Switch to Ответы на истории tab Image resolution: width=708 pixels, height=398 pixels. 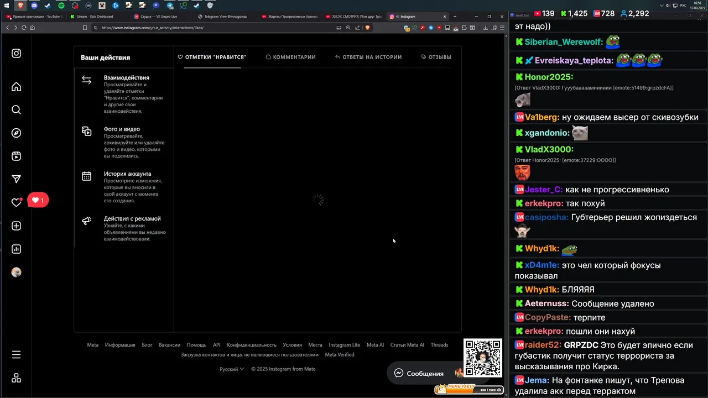(x=368, y=57)
